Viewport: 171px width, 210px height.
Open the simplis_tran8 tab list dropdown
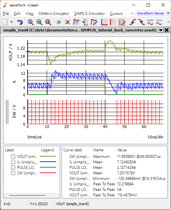click(x=161, y=30)
